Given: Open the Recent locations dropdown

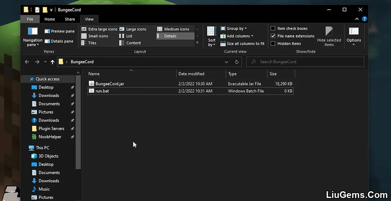Looking at the screenshot, I should pyautogui.click(x=45, y=62).
